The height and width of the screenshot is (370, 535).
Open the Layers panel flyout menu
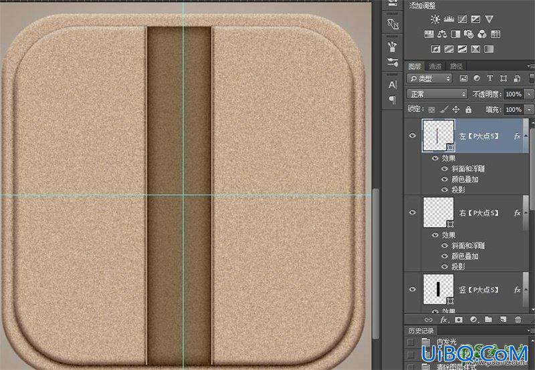tap(530, 65)
